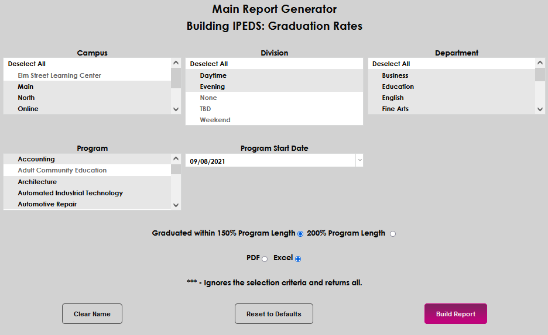Open Program Start Date dropdown
This screenshot has height=335, width=548.
coord(359,161)
